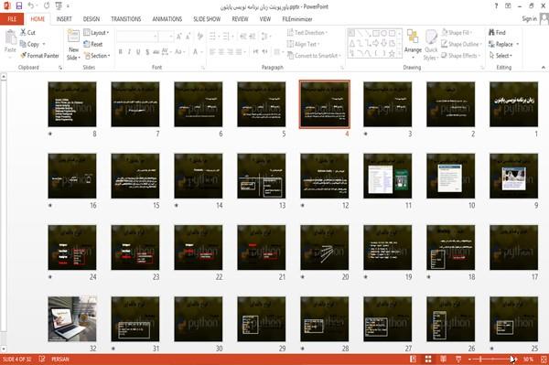Toggle Justify paragraph alignment
Viewport: 549px width, 365px height.
[239, 52]
